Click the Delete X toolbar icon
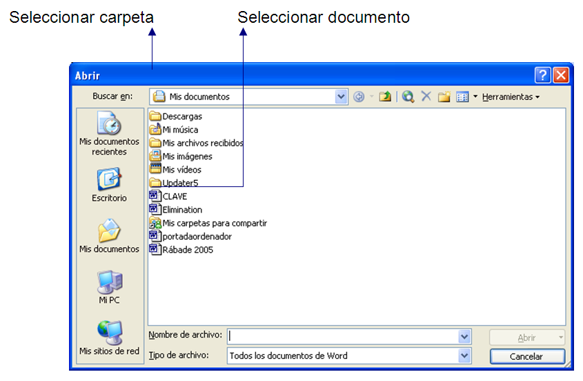This screenshot has width=583, height=381. click(x=426, y=97)
